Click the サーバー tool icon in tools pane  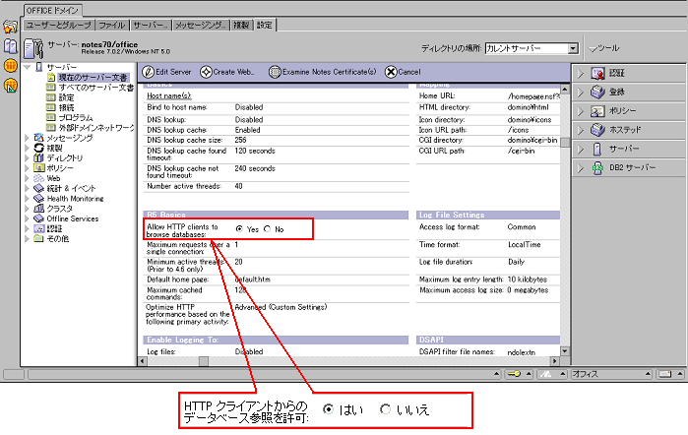(x=597, y=149)
